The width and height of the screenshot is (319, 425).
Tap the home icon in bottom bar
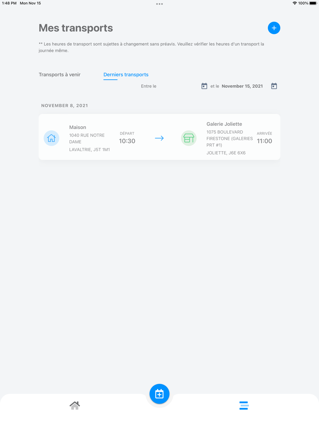75,406
